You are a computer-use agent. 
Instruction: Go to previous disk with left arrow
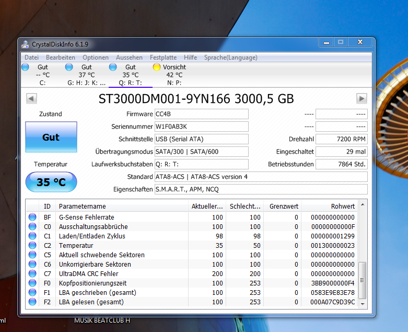[x=31, y=99]
